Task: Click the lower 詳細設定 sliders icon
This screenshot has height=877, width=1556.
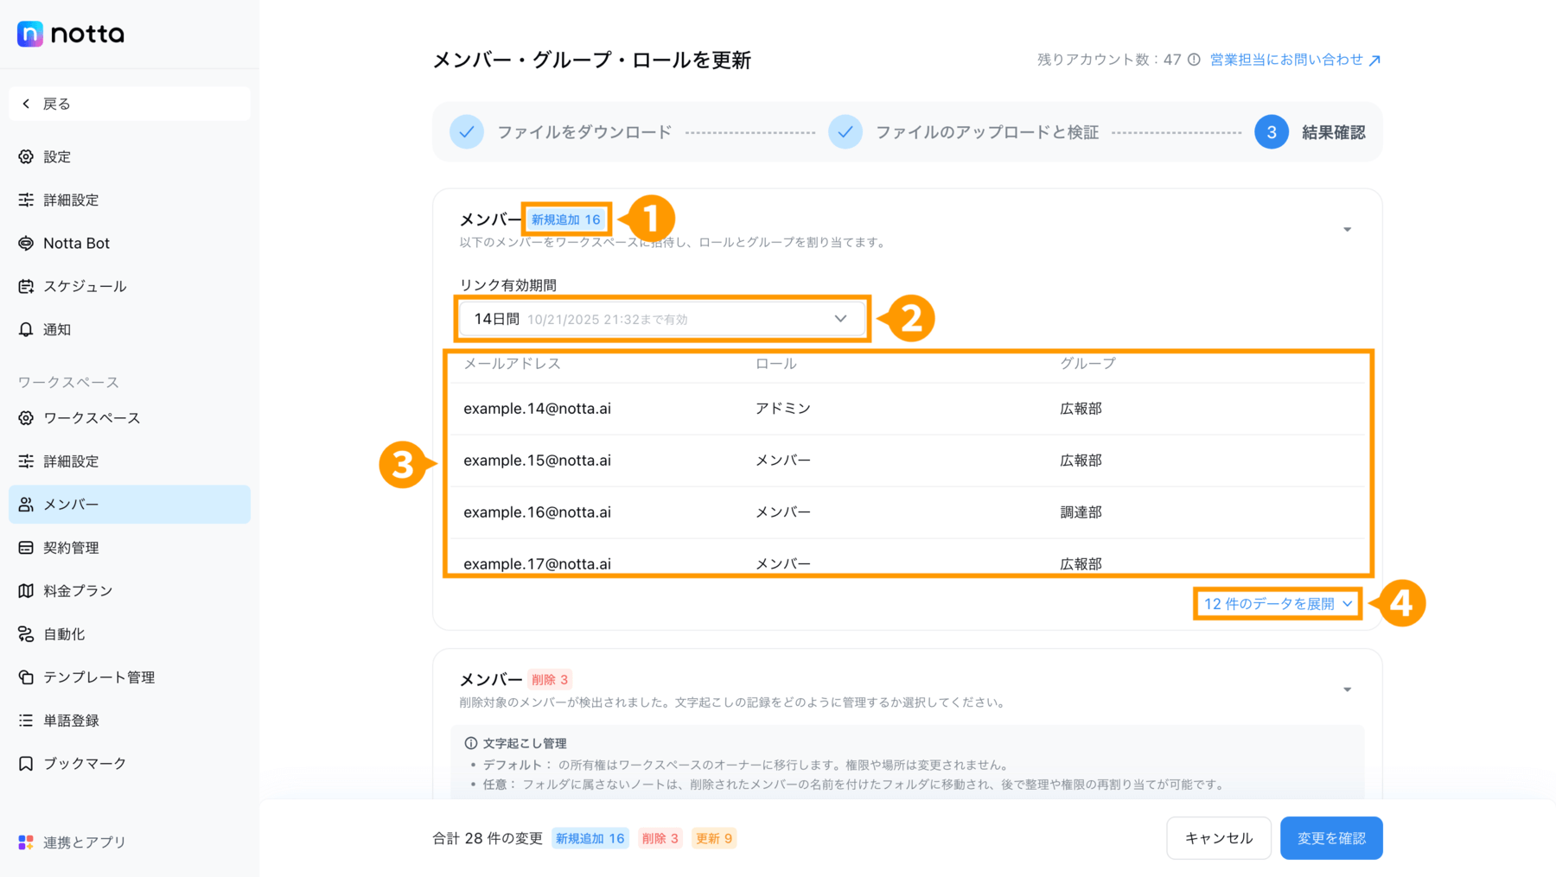Action: pos(26,461)
